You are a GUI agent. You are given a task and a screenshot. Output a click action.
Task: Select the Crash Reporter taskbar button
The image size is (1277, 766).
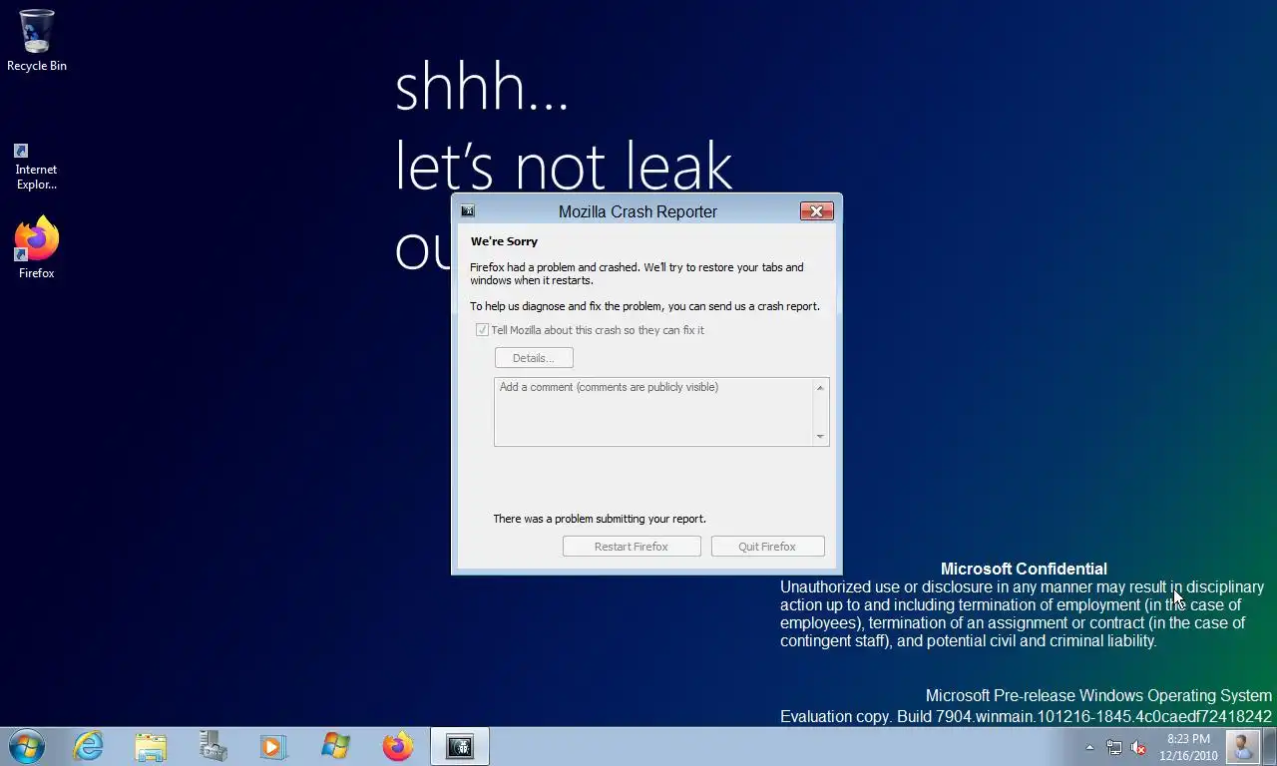459,746
